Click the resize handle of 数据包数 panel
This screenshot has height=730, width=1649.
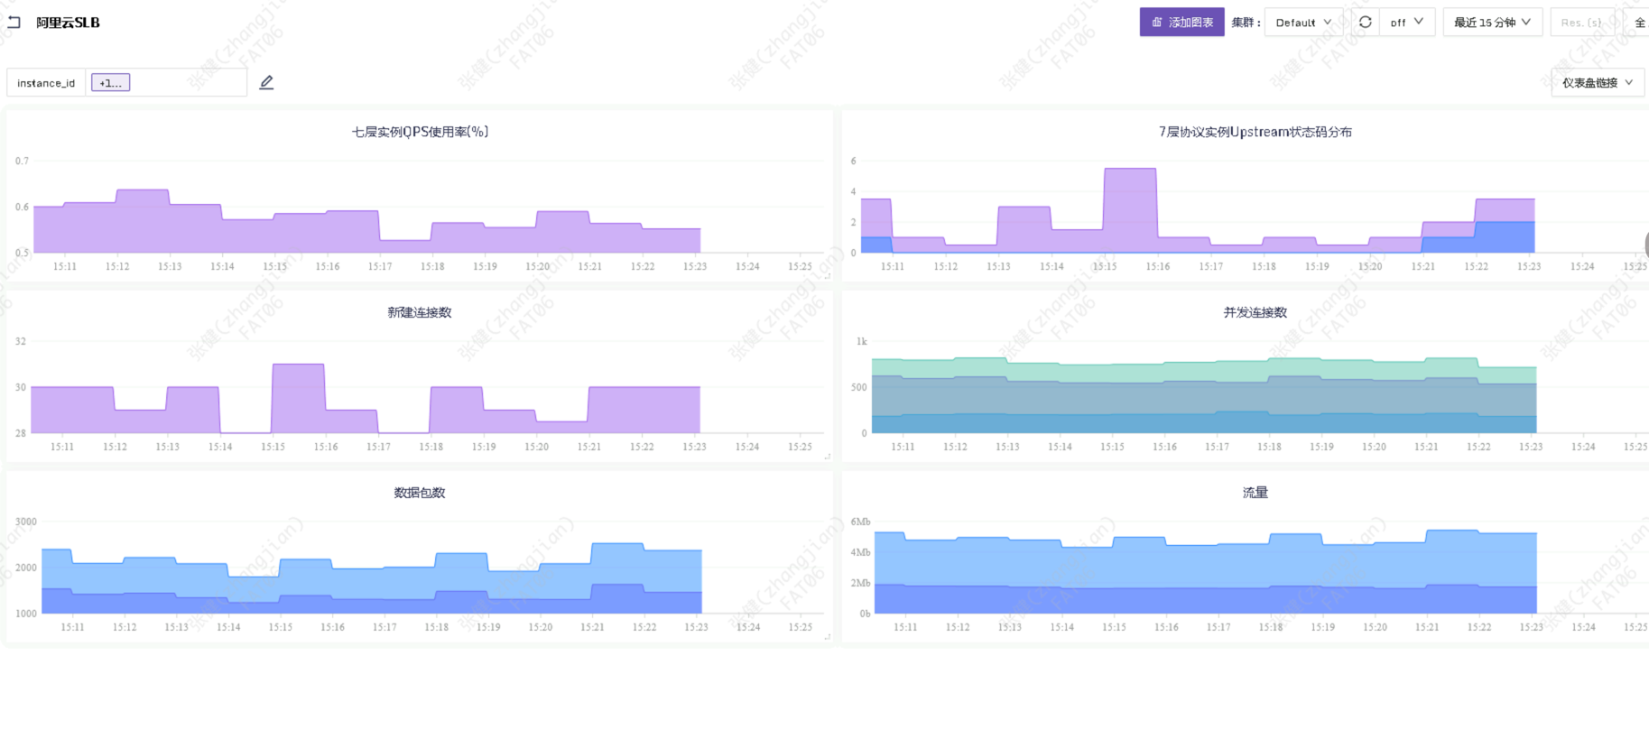coord(827,637)
